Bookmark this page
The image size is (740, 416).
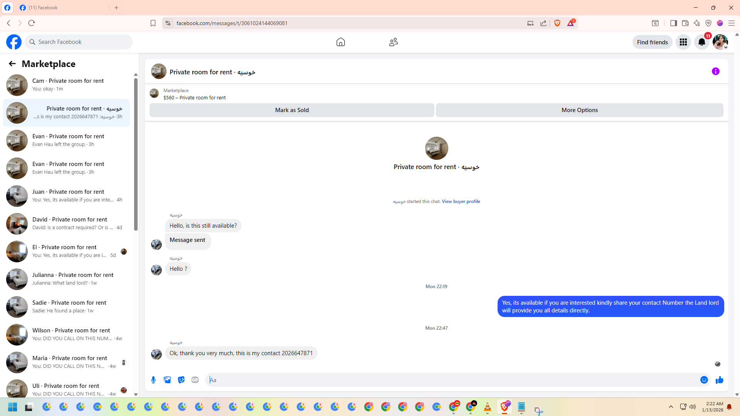coord(153,23)
